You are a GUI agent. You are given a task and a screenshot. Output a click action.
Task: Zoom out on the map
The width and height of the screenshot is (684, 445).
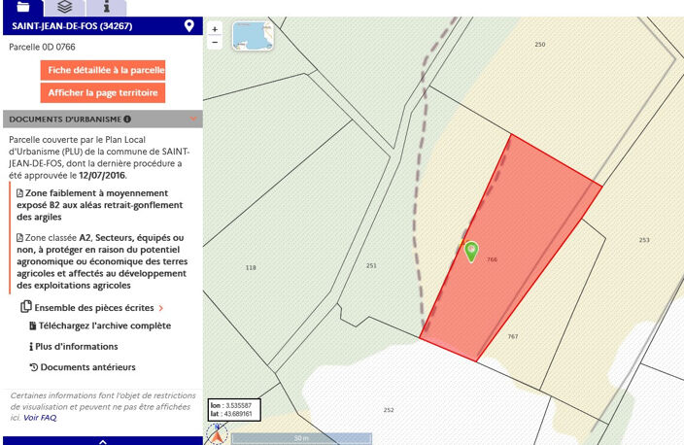[x=215, y=43]
